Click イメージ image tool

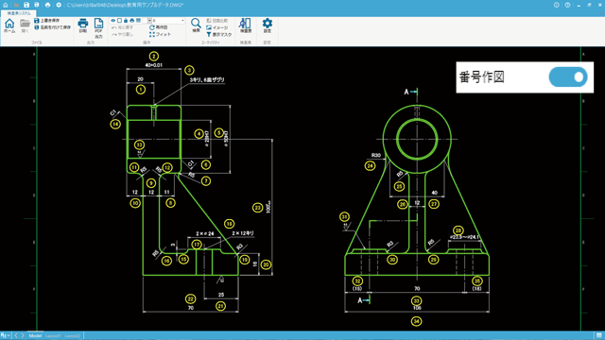click(217, 27)
